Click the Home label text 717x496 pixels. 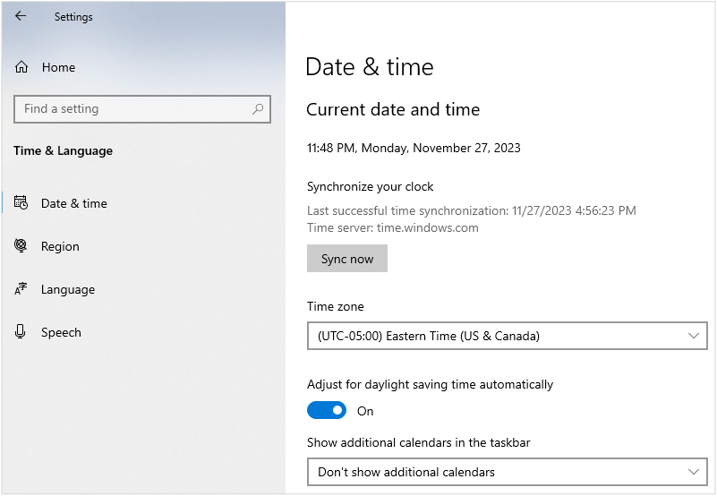coord(58,67)
